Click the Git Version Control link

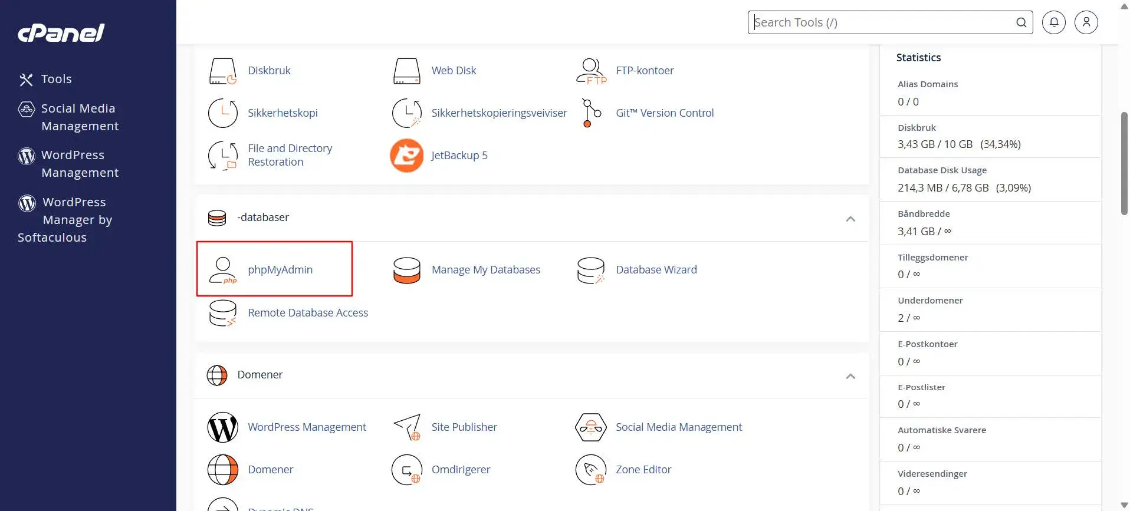click(665, 113)
